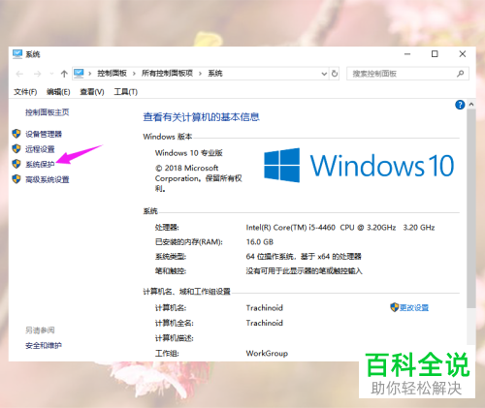Open 安全和维护 link
Image resolution: width=485 pixels, height=408 pixels.
coord(44,346)
